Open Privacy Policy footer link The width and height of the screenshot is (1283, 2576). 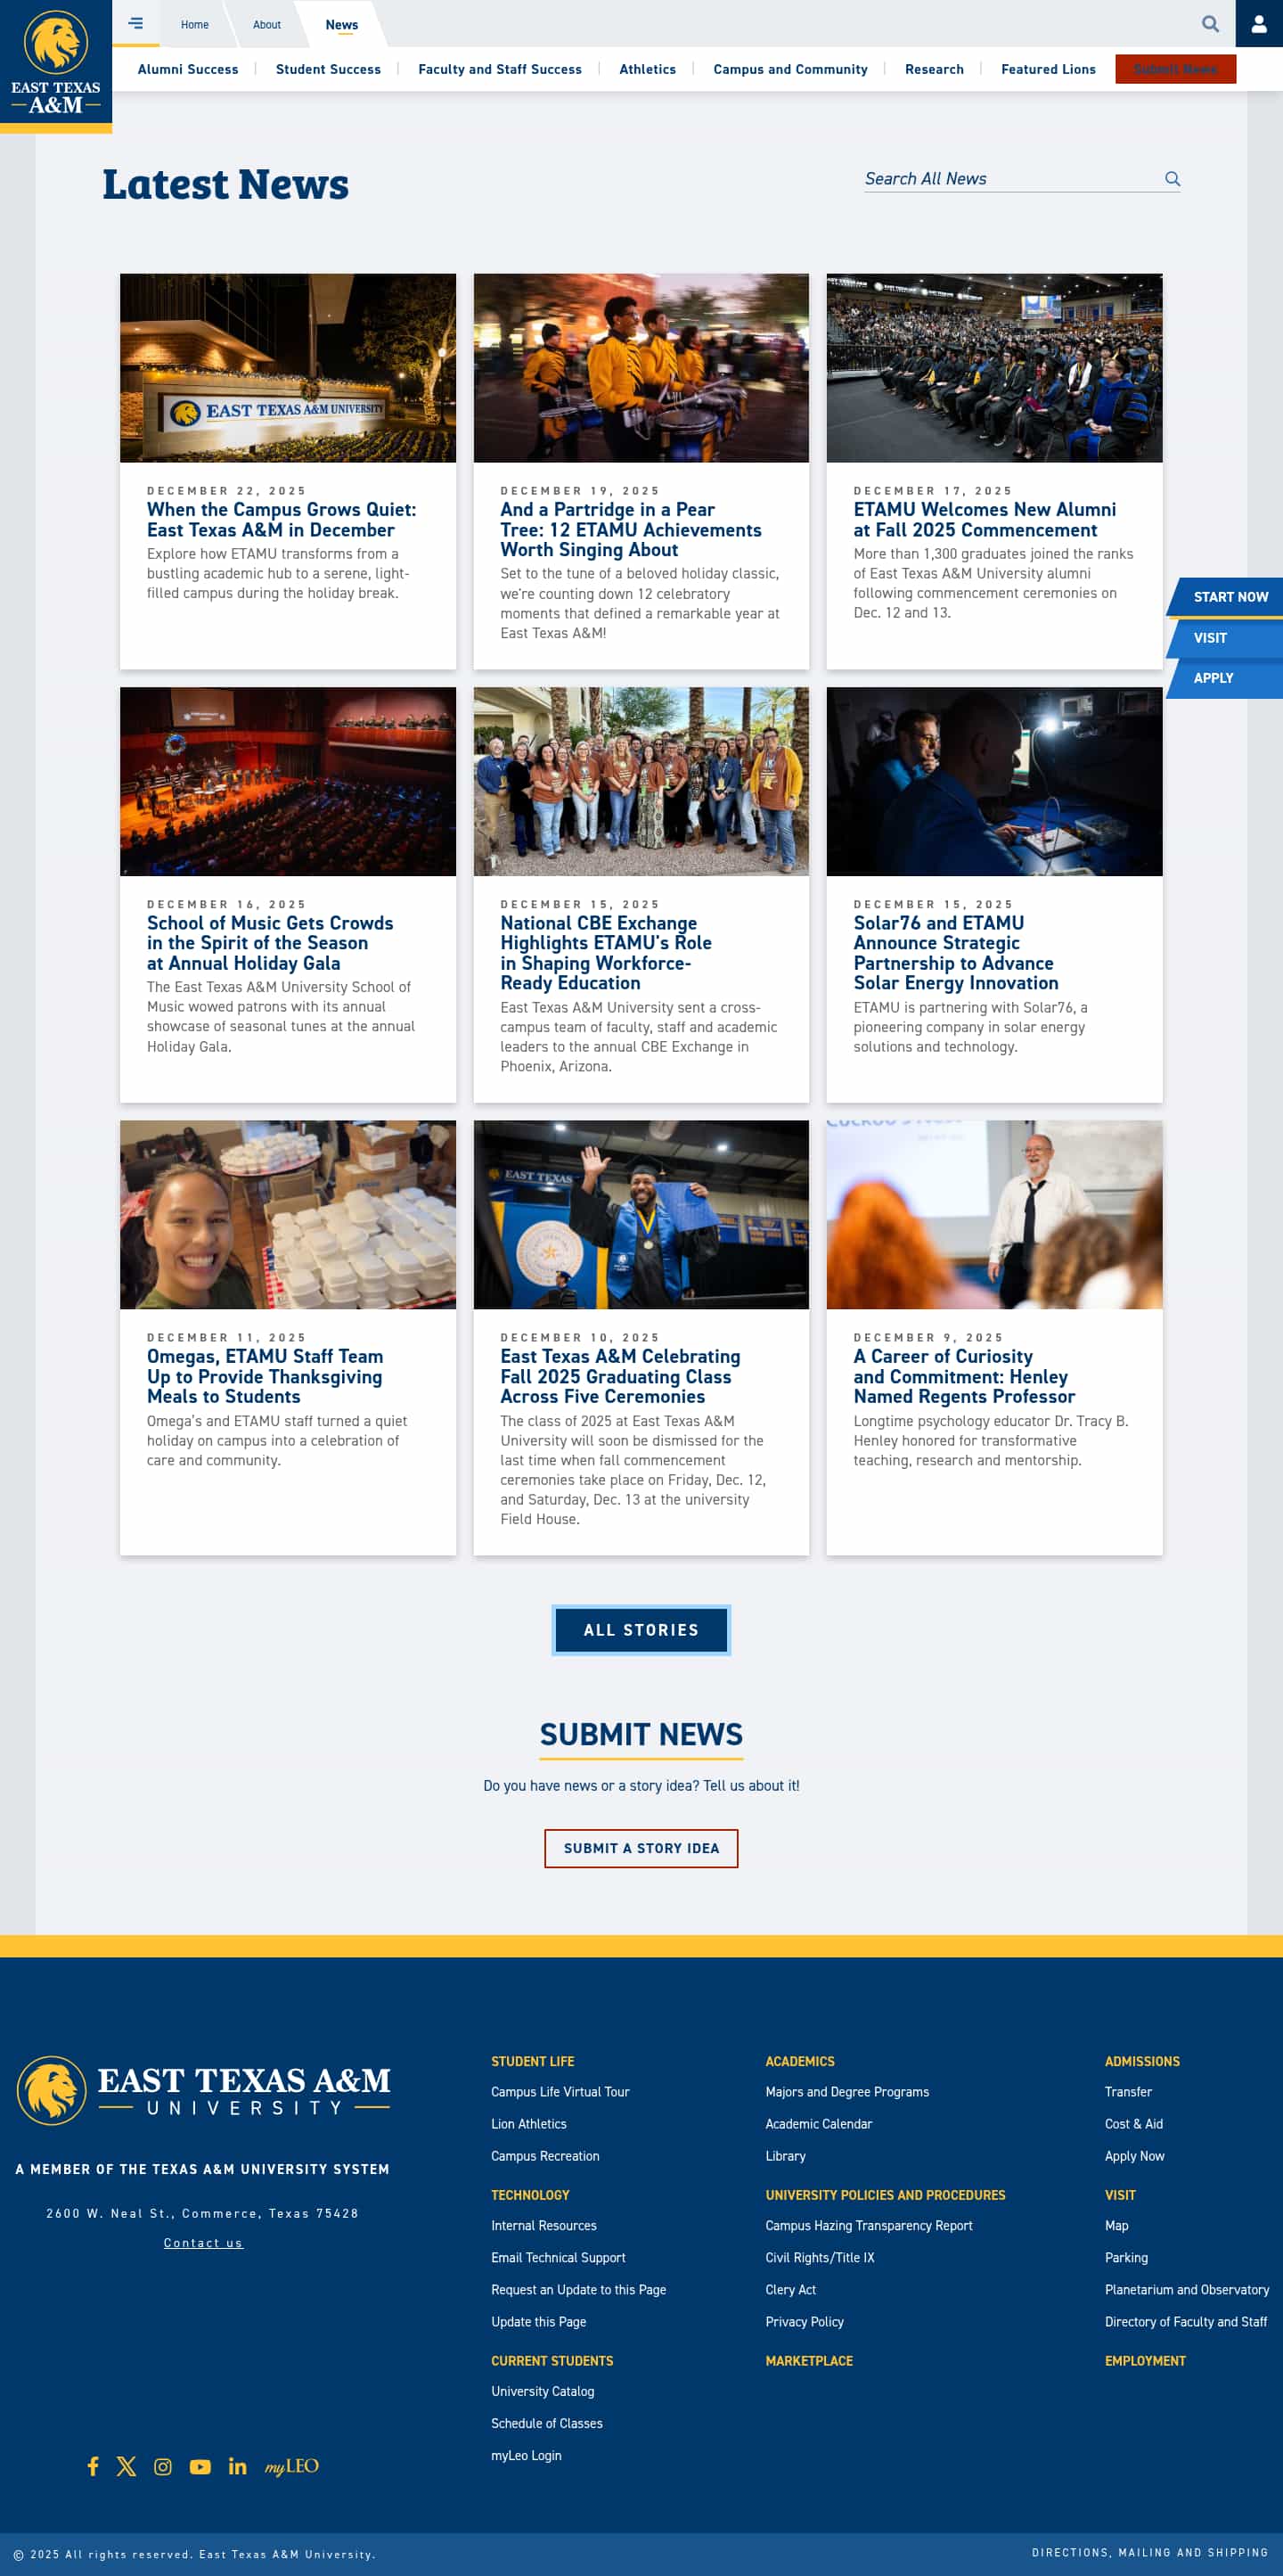(x=805, y=2321)
